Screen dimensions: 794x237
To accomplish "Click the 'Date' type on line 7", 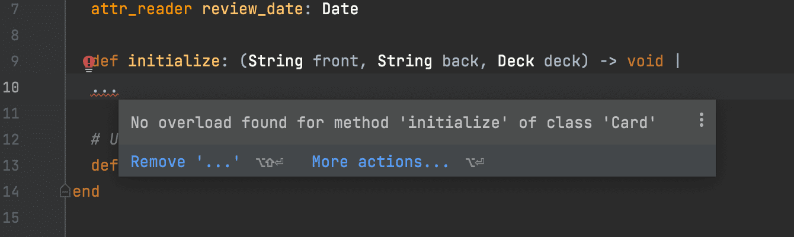I will point(340,9).
